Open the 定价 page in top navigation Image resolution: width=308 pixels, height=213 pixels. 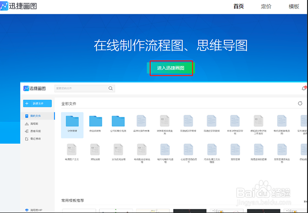(x=266, y=7)
